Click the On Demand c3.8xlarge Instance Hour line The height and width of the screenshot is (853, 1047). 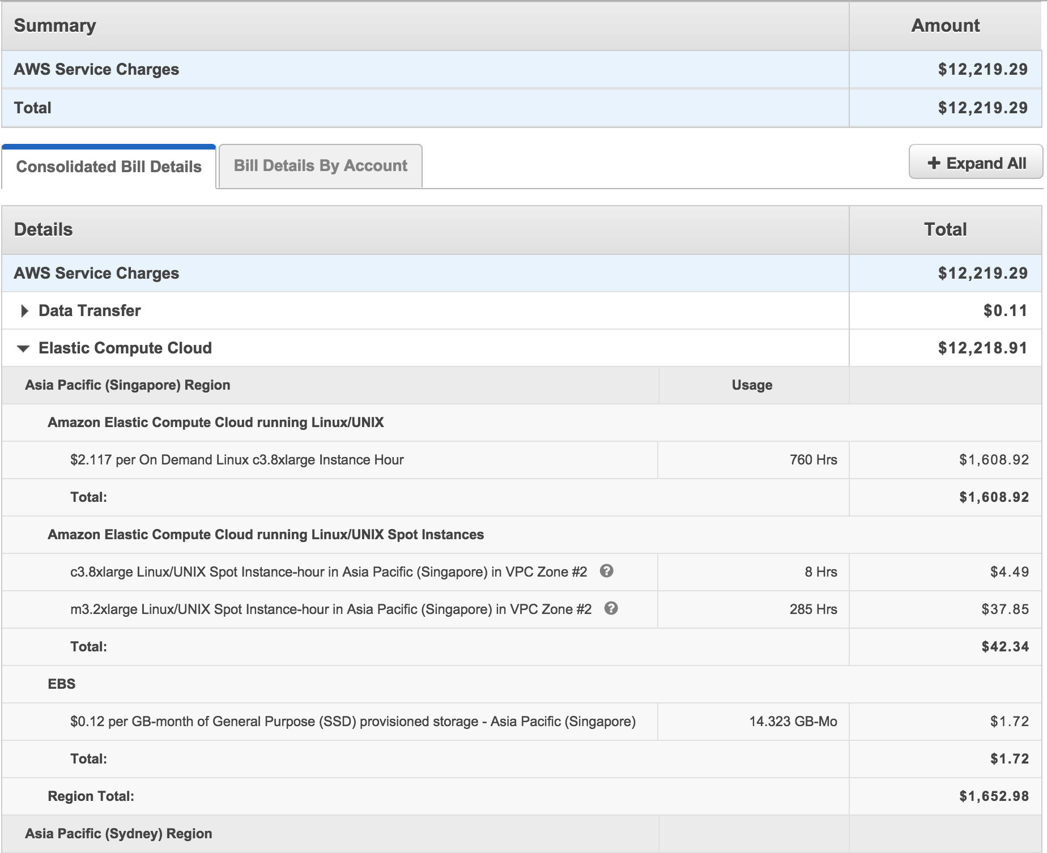(x=237, y=460)
